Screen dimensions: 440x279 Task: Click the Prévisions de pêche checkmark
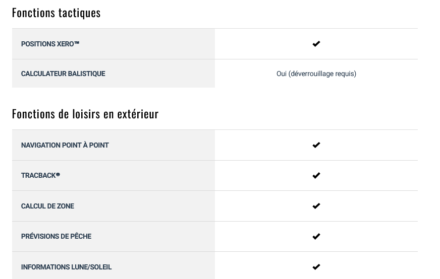point(316,236)
